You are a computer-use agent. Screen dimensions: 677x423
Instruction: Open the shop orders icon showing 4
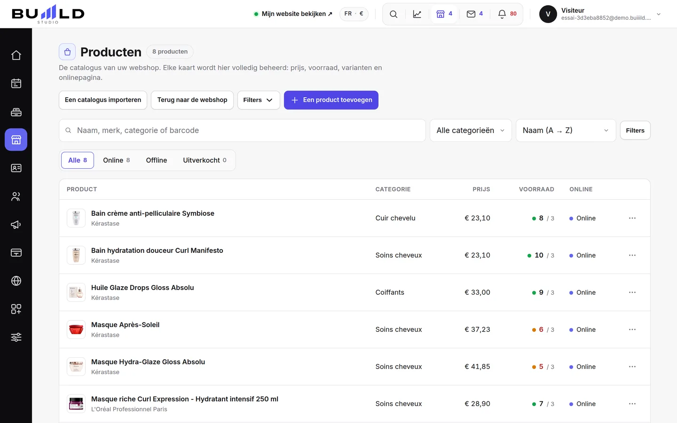pyautogui.click(x=444, y=14)
